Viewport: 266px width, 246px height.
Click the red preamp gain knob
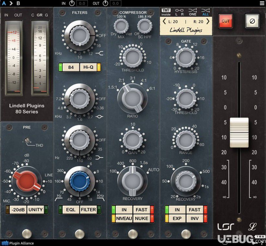point(27,181)
